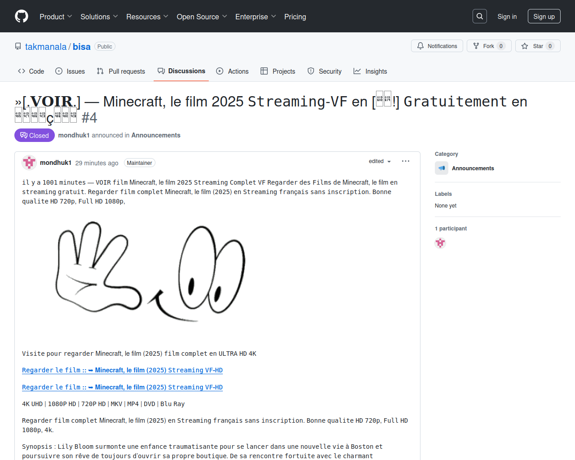Click the Discussions speech bubble icon
The height and width of the screenshot is (460, 575).
161,71
